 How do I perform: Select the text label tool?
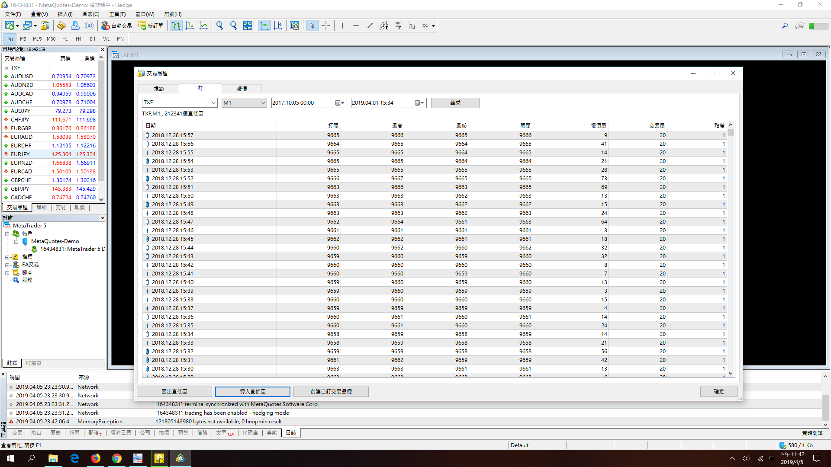pos(411,26)
